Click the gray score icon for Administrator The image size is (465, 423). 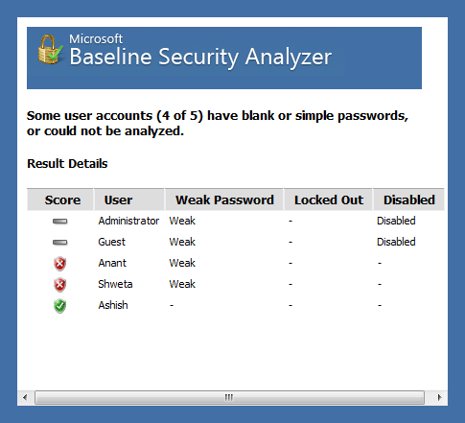[60, 221]
